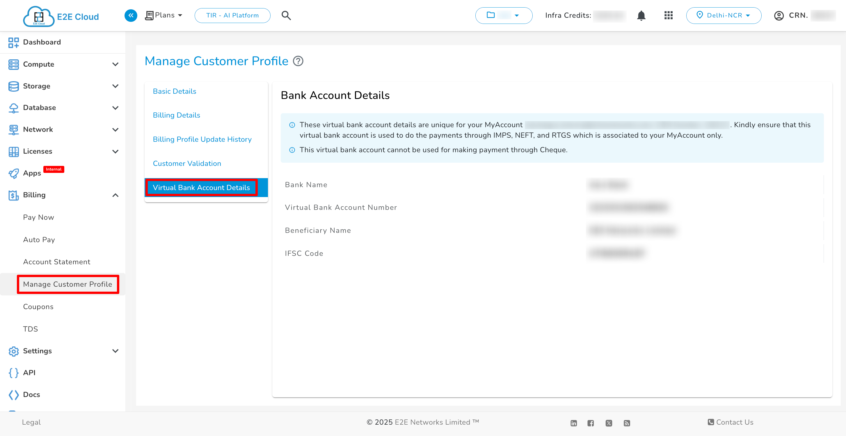Click the E2E Cloud logo
This screenshot has width=846, height=436.
pos(61,16)
